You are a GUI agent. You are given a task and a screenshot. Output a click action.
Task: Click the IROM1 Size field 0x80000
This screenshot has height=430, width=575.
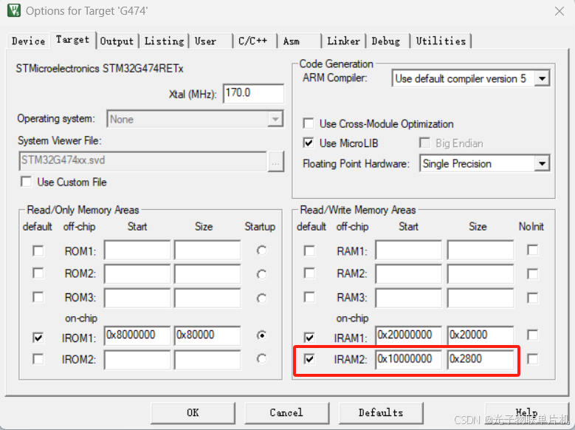pyautogui.click(x=207, y=335)
